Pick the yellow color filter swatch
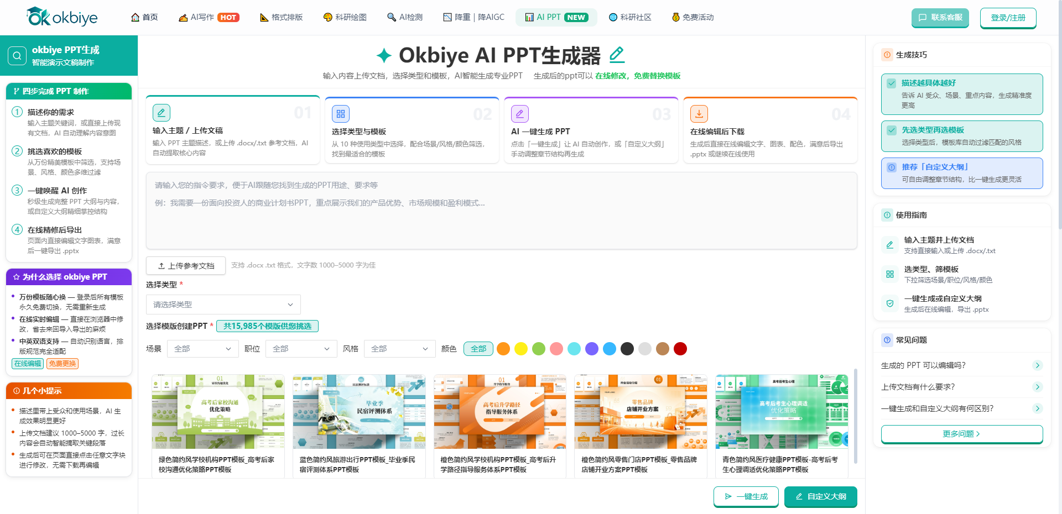Viewport: 1062px width, 514px height. point(521,349)
